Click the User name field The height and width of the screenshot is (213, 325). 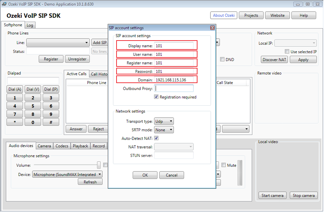(x=174, y=54)
